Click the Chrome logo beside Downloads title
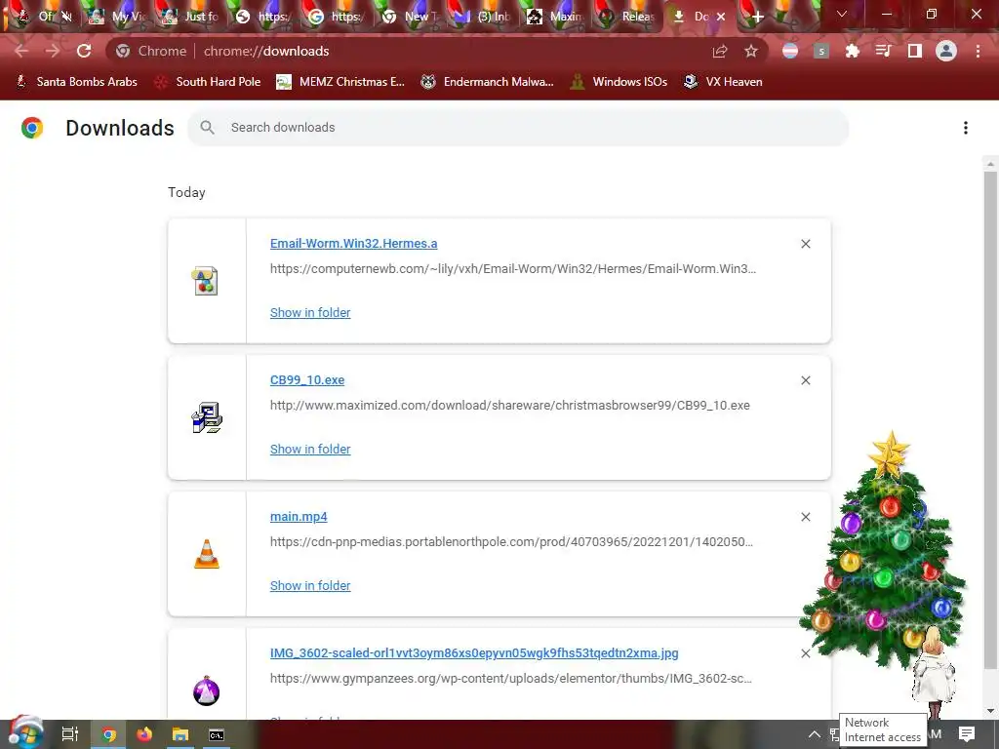 pyautogui.click(x=32, y=128)
